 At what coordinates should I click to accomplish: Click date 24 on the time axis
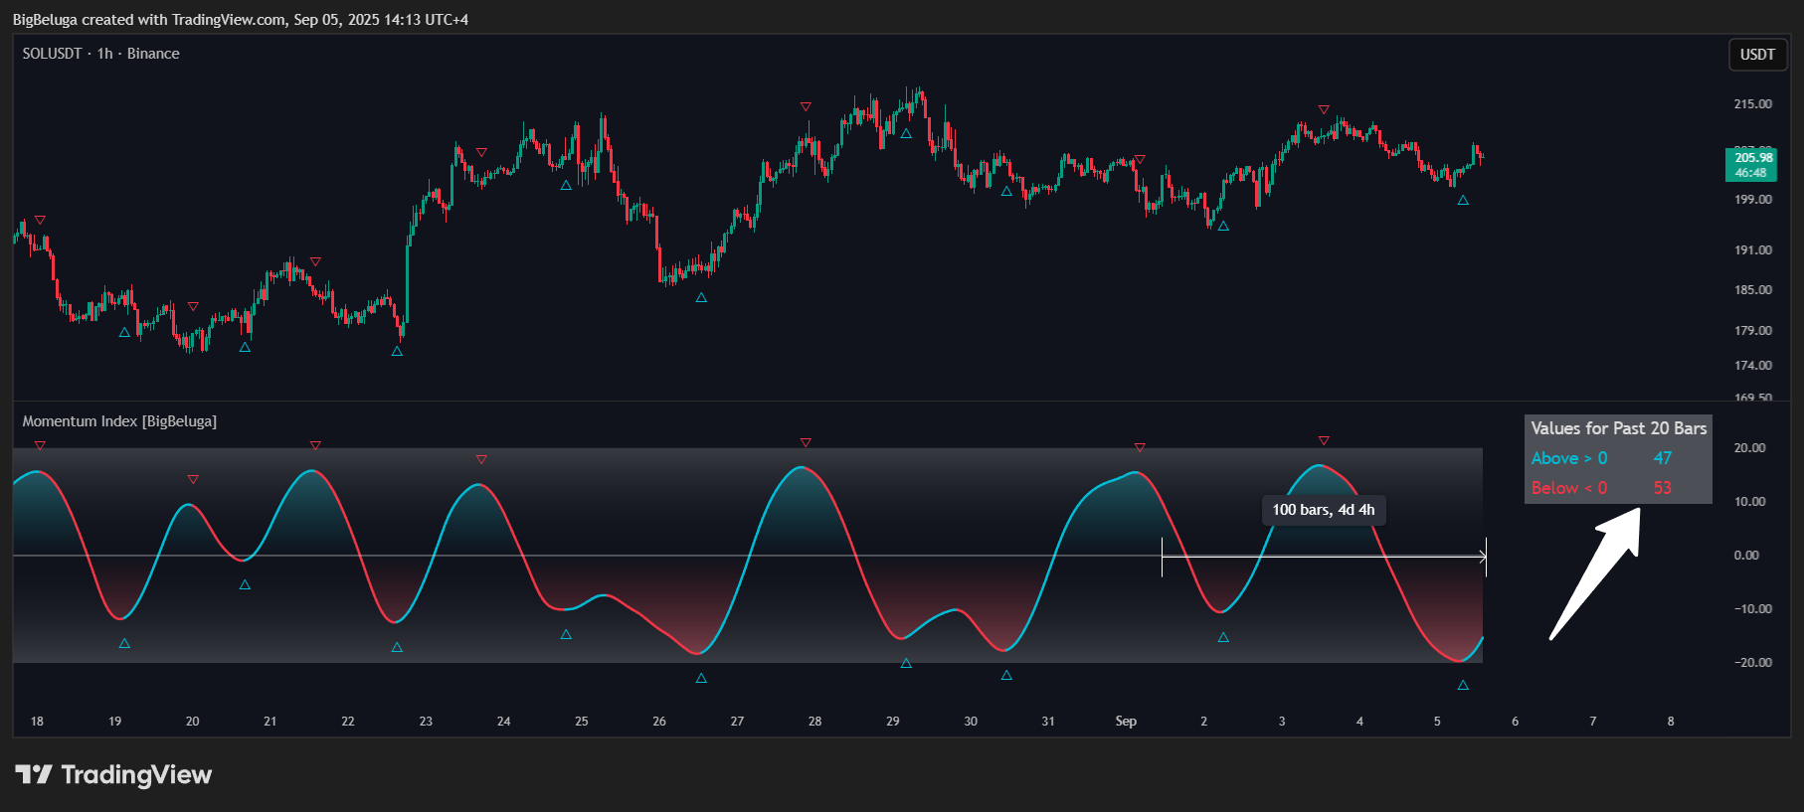tap(504, 722)
